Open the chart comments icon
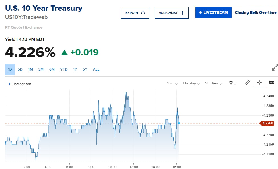Viewport: 278px width, 169px height. pos(272,83)
